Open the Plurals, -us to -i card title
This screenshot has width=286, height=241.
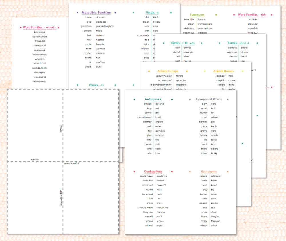239,43
